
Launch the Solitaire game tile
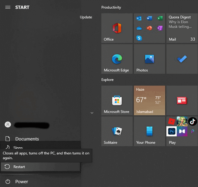(x=117, y=131)
